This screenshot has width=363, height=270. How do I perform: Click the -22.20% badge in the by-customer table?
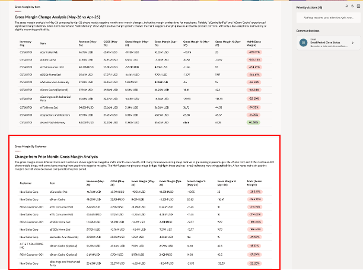pos(254,263)
